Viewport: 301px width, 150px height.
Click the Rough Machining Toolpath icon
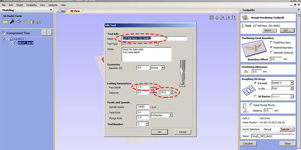[x=245, y=17]
